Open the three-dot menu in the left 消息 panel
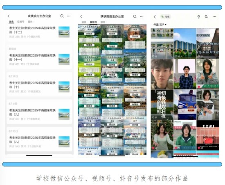This screenshot has height=185, width=225. point(69,16)
